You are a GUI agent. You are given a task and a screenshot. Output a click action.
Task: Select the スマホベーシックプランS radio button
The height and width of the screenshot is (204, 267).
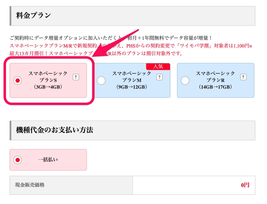[18, 80]
